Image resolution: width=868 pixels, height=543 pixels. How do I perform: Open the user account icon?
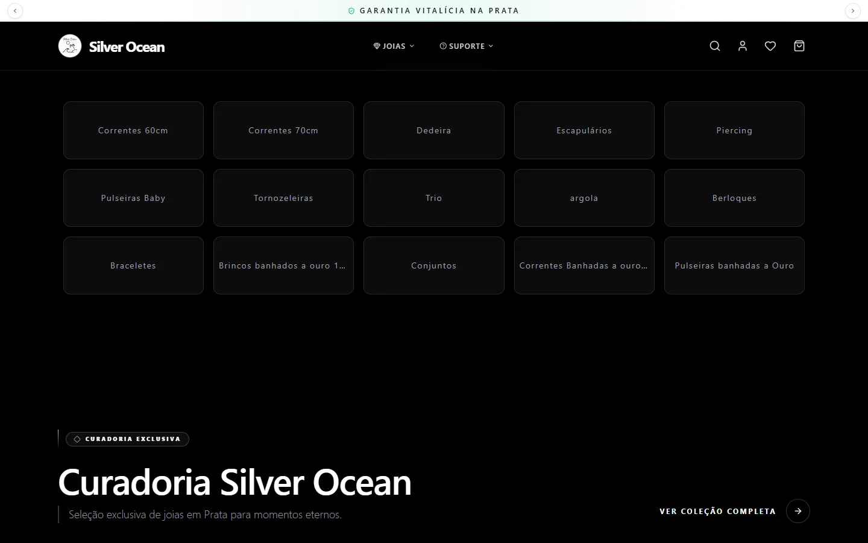click(743, 46)
